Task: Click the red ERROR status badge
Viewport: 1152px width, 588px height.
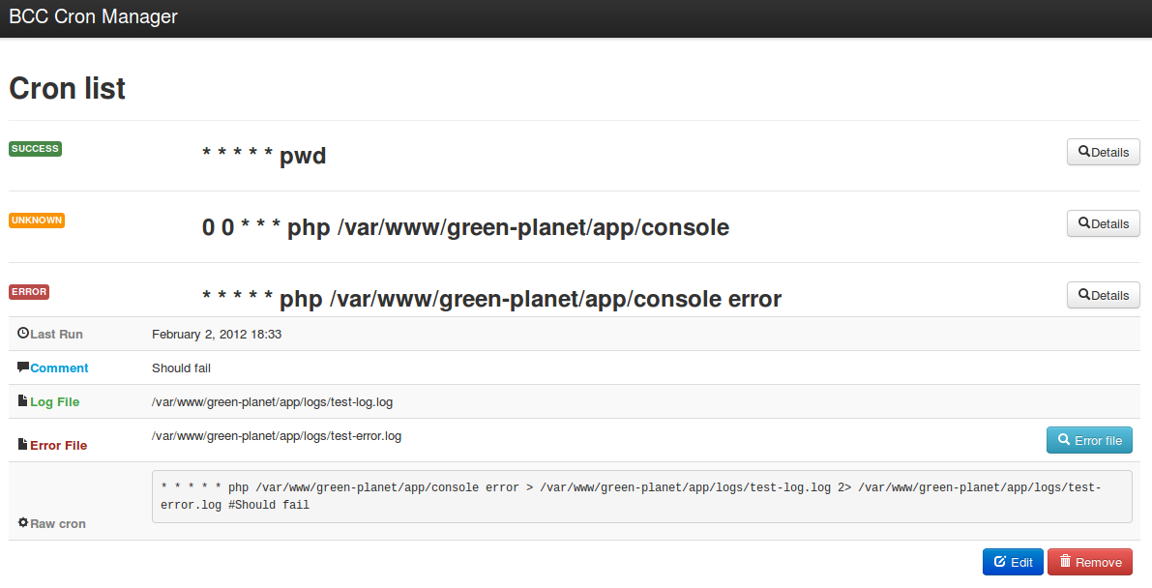Action: pyautogui.click(x=29, y=292)
